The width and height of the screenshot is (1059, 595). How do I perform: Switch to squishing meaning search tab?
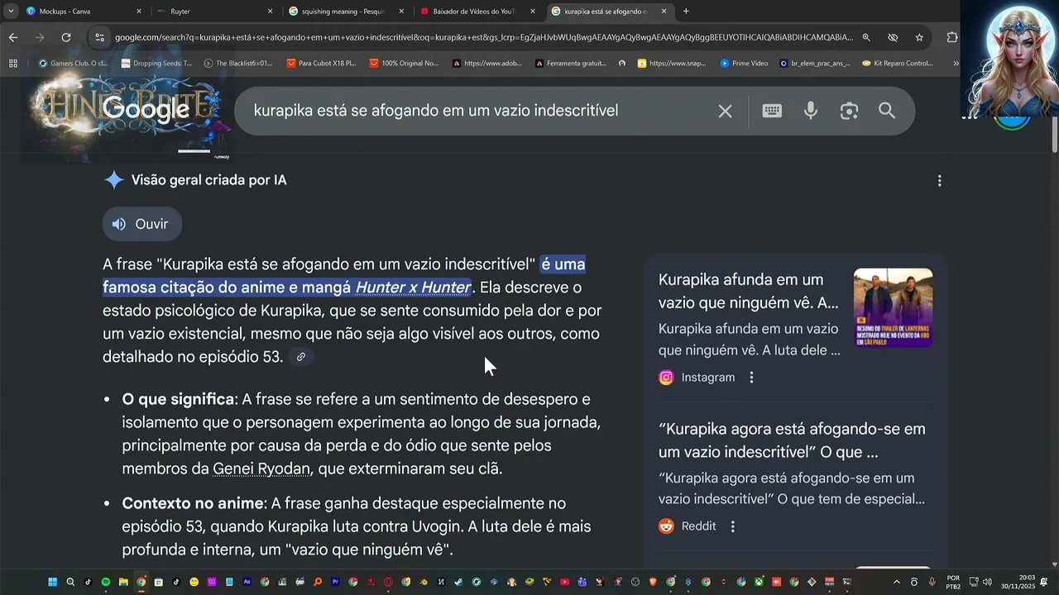point(346,12)
